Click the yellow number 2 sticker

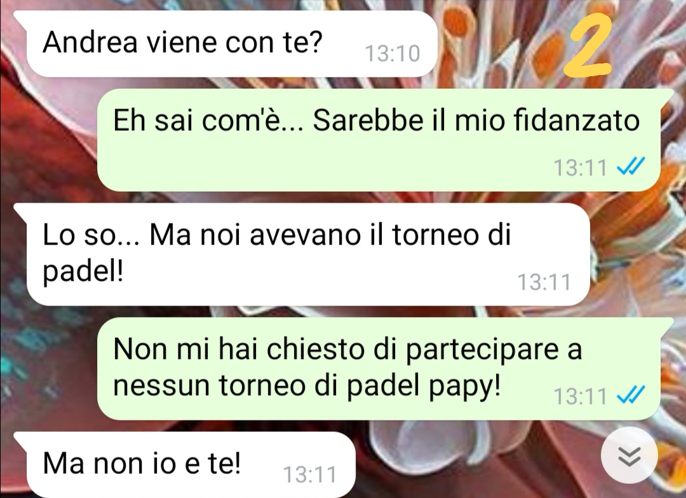point(586,44)
